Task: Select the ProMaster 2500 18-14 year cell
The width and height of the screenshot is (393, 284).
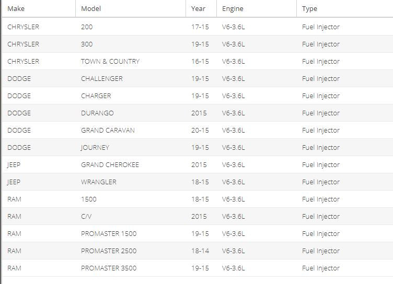Action: [x=200, y=251]
